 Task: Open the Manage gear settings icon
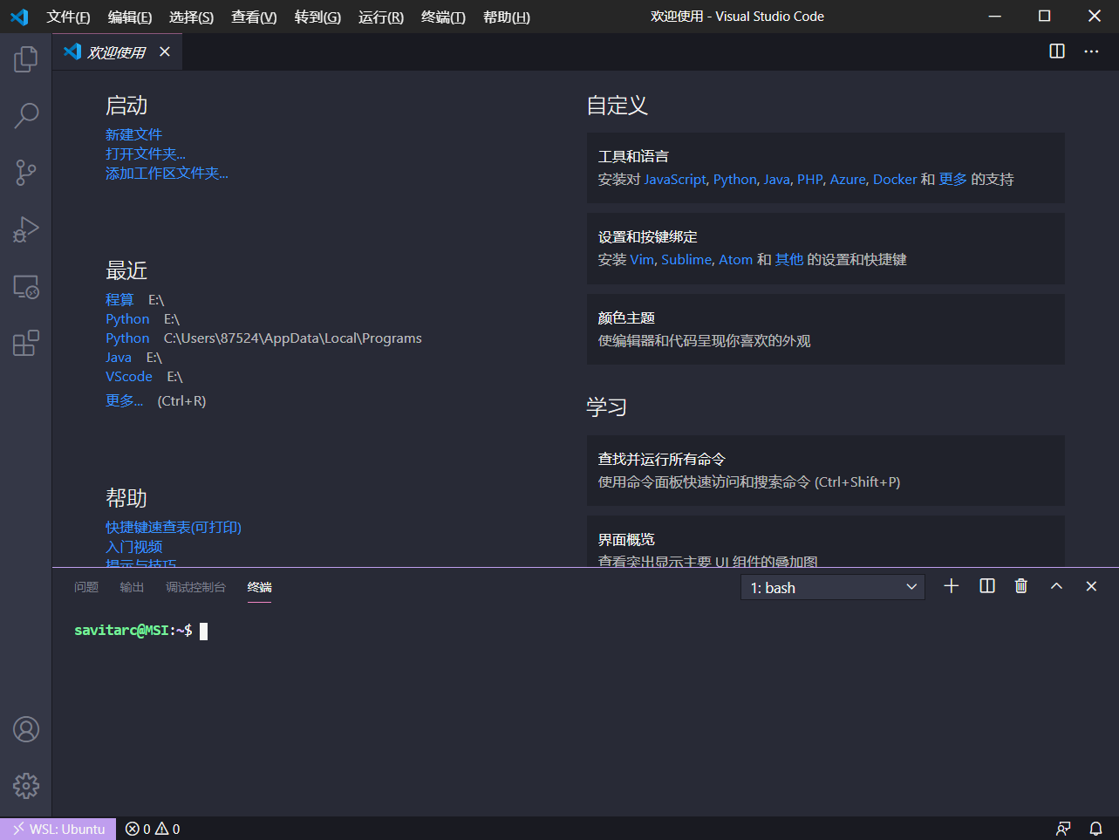(26, 785)
